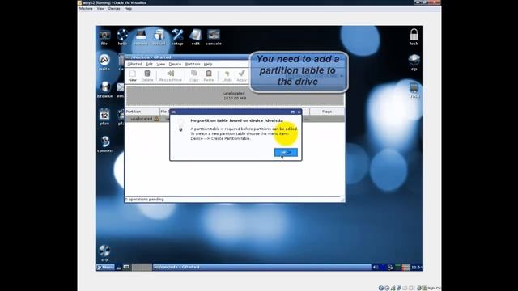The height and width of the screenshot is (291, 518).
Task: Click GParted's Delete toolbar icon
Action: tap(147, 75)
